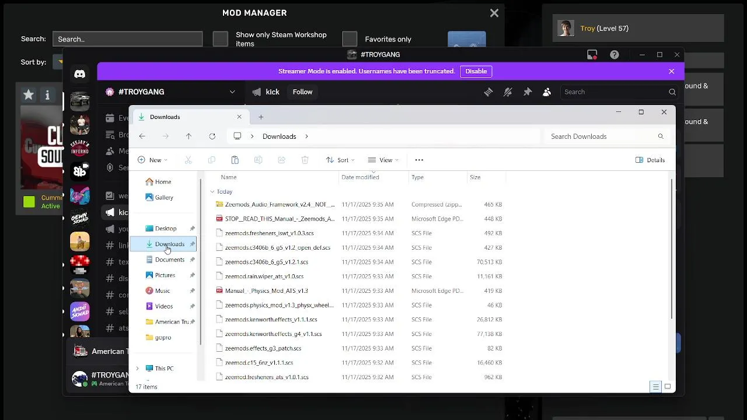Viewport: 747px width, 420px height.
Task: Open Sort by dropdown in Mod Manager
Action: click(58, 62)
